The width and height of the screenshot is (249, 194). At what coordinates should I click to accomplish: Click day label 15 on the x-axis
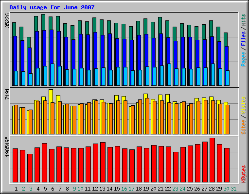click(117, 189)
